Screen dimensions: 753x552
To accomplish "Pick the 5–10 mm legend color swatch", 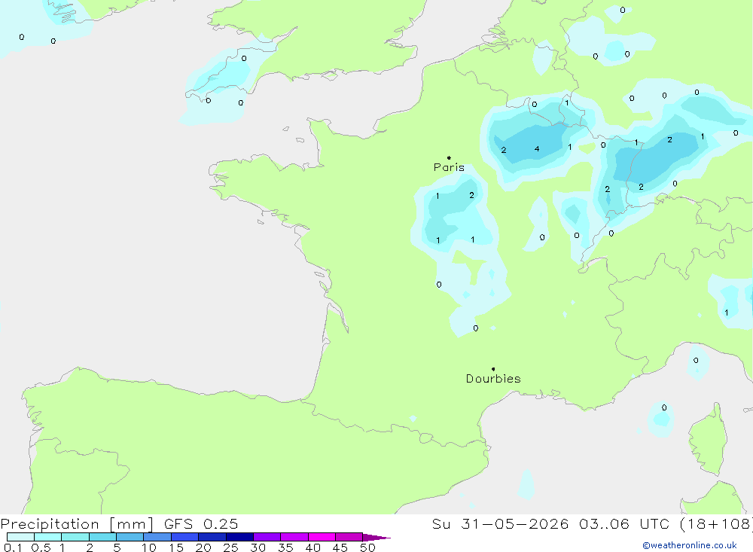I will pyautogui.click(x=130, y=537).
